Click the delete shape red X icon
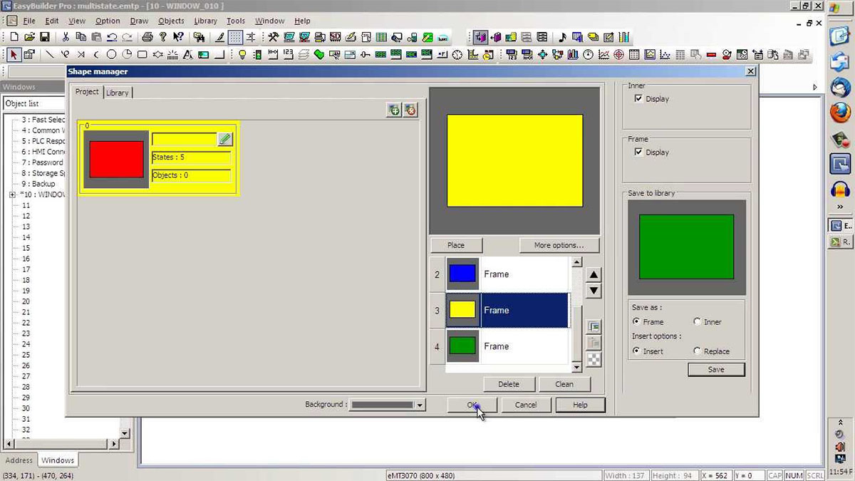Viewport: 855px width, 481px height. [x=410, y=110]
